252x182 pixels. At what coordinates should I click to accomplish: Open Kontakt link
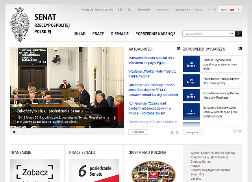coord(199,9)
